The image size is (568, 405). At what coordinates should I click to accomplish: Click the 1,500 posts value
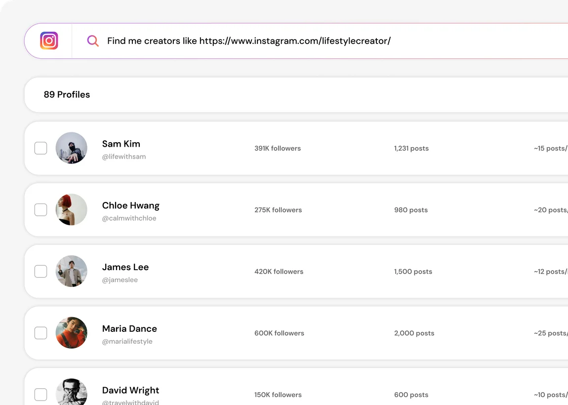point(413,271)
